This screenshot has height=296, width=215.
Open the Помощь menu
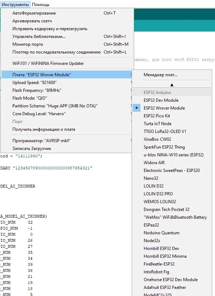pyautogui.click(x=40, y=5)
